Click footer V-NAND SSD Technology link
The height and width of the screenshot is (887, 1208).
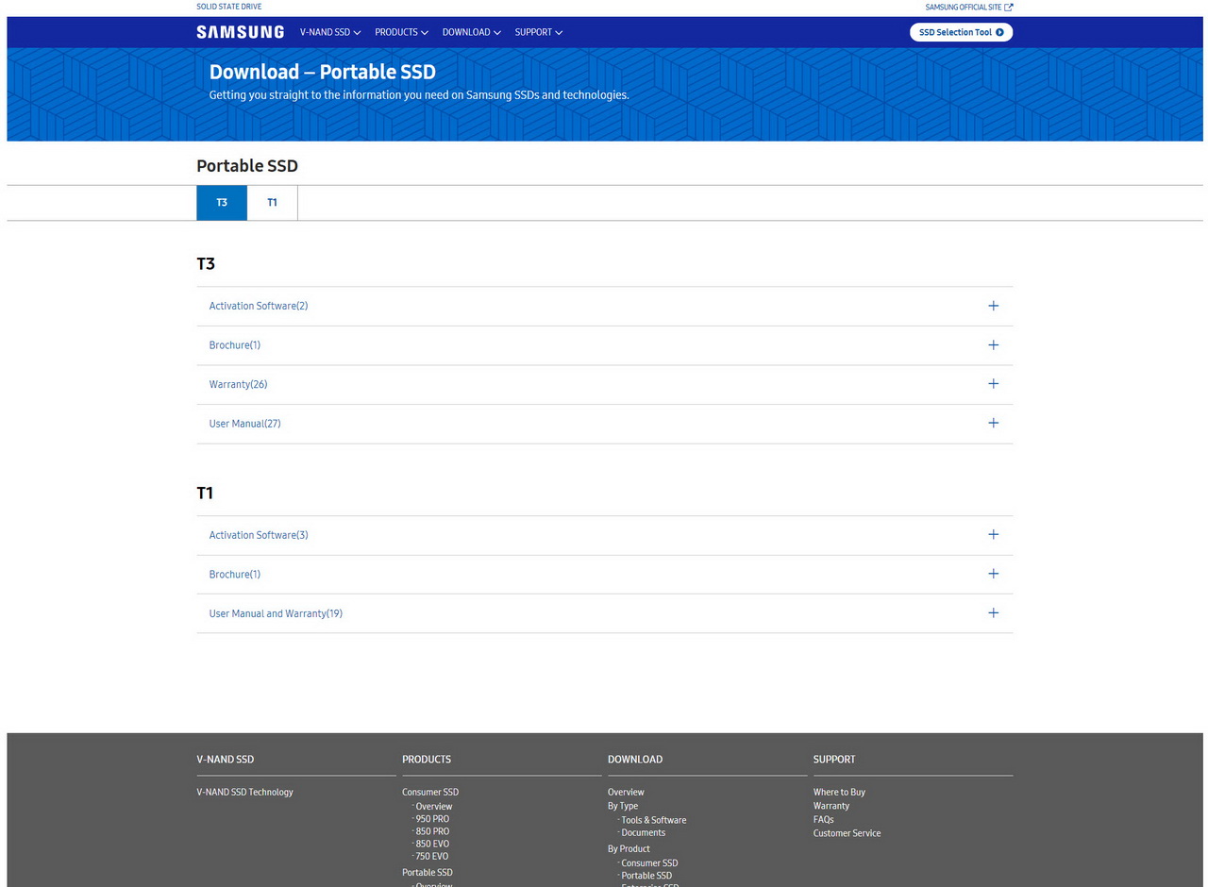(244, 792)
